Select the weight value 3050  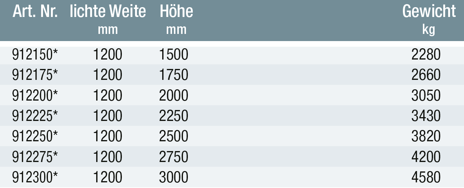(x=426, y=96)
